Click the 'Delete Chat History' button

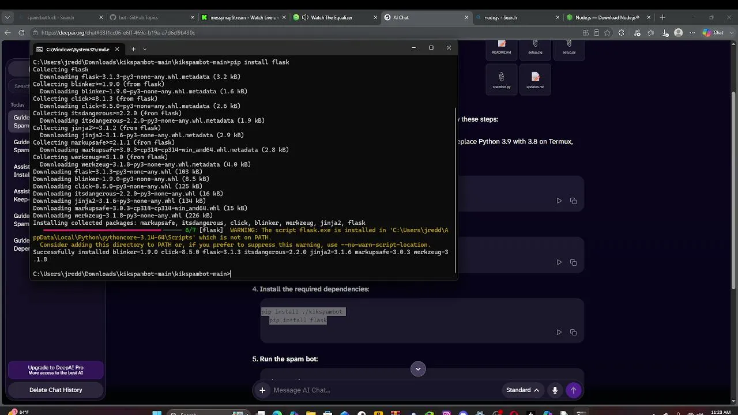[x=56, y=390]
